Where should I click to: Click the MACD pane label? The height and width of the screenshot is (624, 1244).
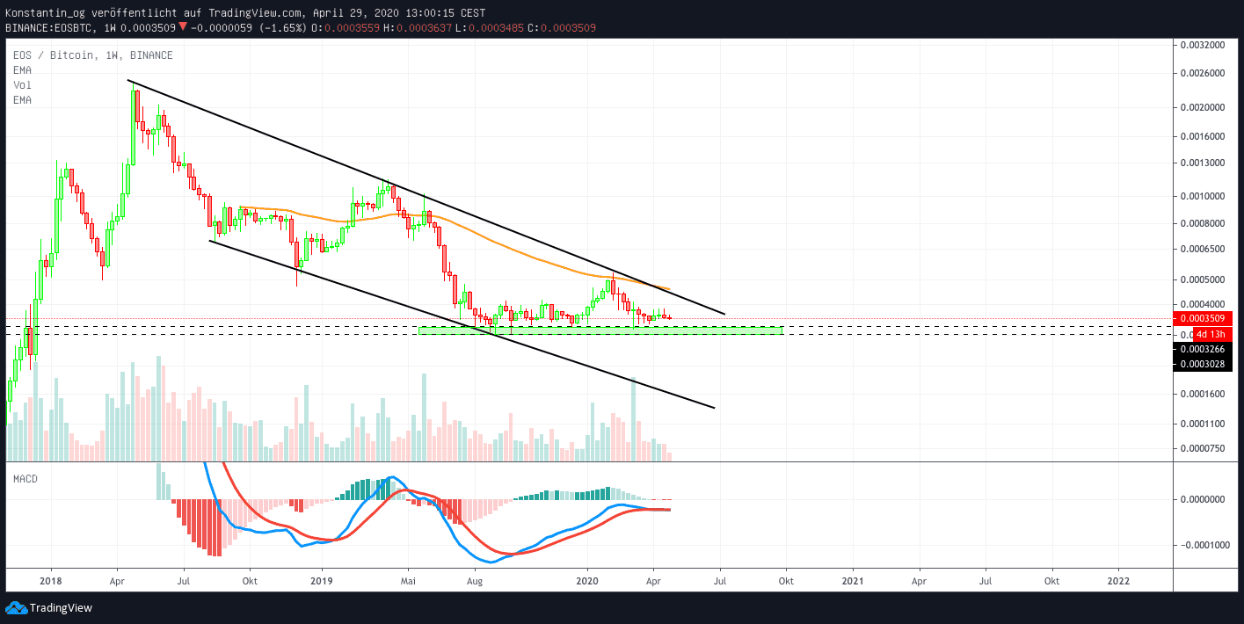point(25,479)
